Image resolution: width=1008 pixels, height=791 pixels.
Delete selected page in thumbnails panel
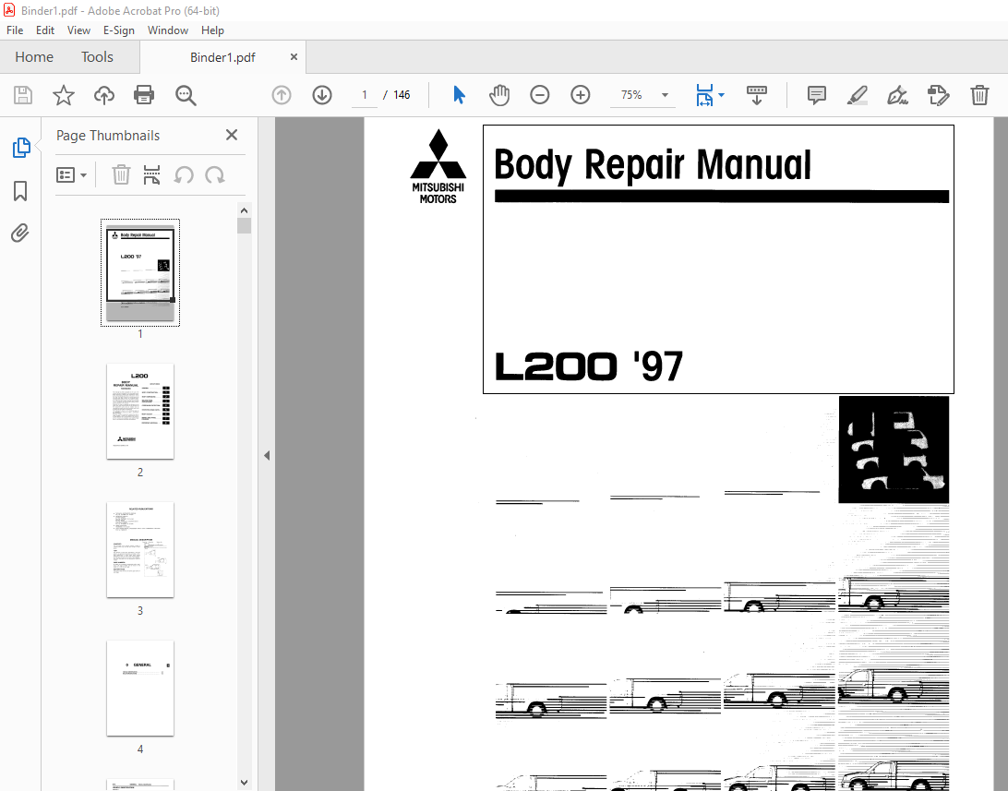coord(121,174)
